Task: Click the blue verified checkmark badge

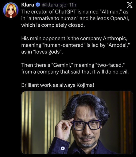Action: [x=38, y=5]
